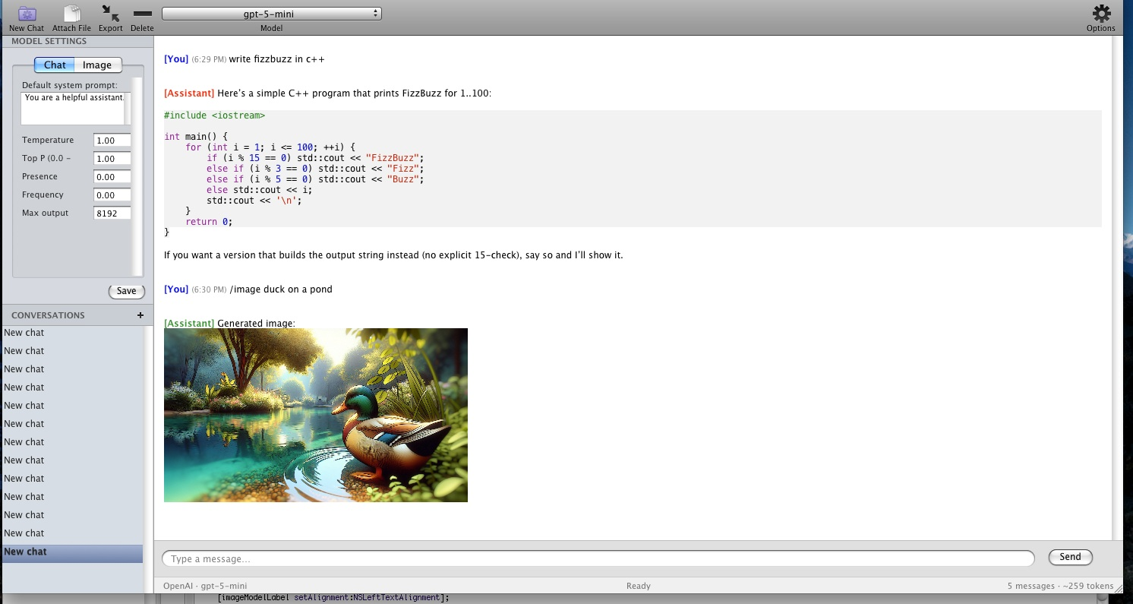Edit the Presence penalty field

pyautogui.click(x=112, y=177)
